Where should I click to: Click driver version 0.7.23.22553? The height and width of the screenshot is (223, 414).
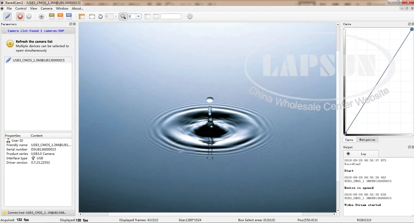(40, 163)
